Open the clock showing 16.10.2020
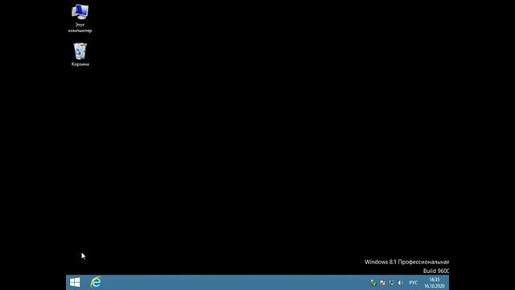The width and height of the screenshot is (515, 290). pos(435,283)
